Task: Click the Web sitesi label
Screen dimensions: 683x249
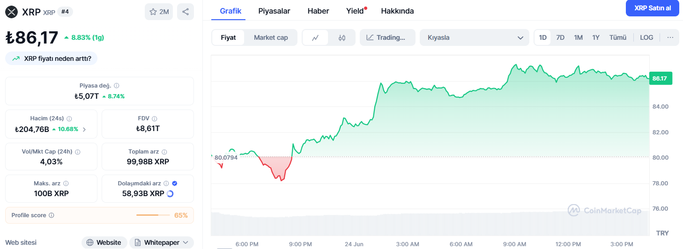Action: click(21, 242)
